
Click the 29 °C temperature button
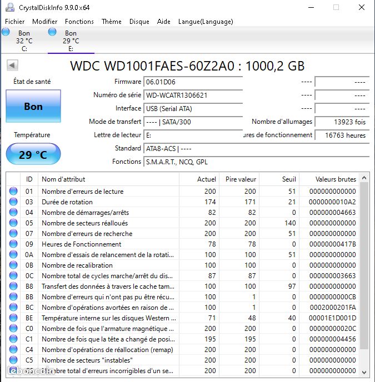33,154
